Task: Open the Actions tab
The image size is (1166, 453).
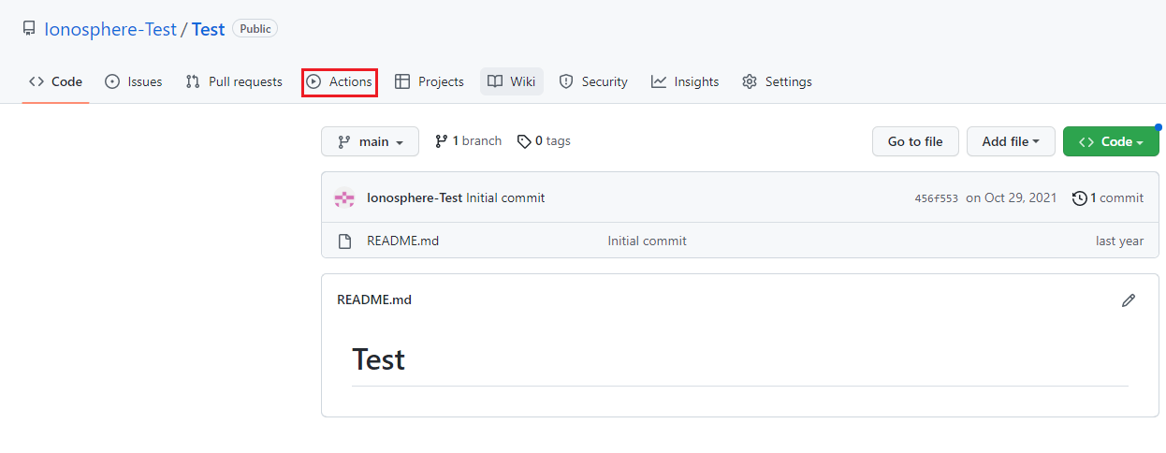Action: click(x=340, y=81)
